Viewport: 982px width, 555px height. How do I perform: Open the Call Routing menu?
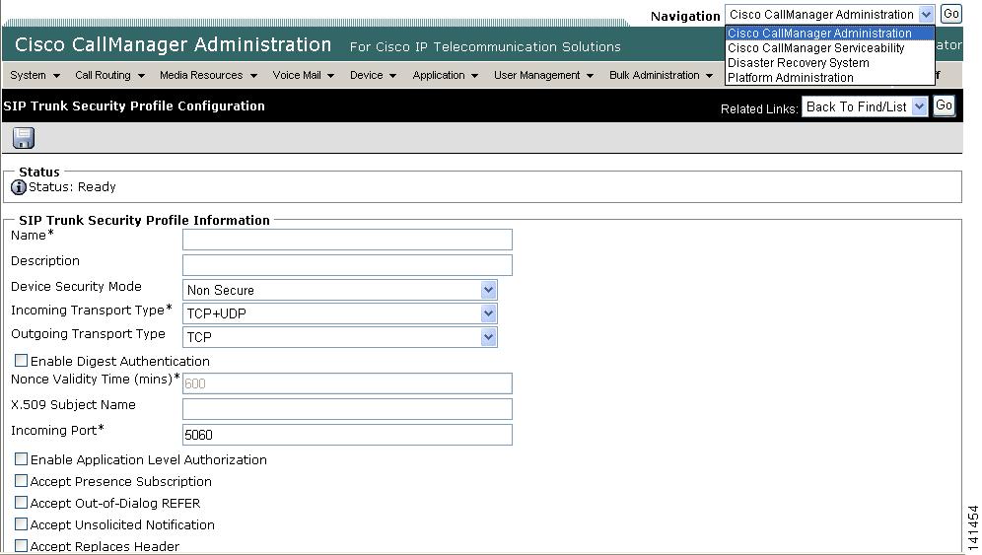(x=109, y=75)
